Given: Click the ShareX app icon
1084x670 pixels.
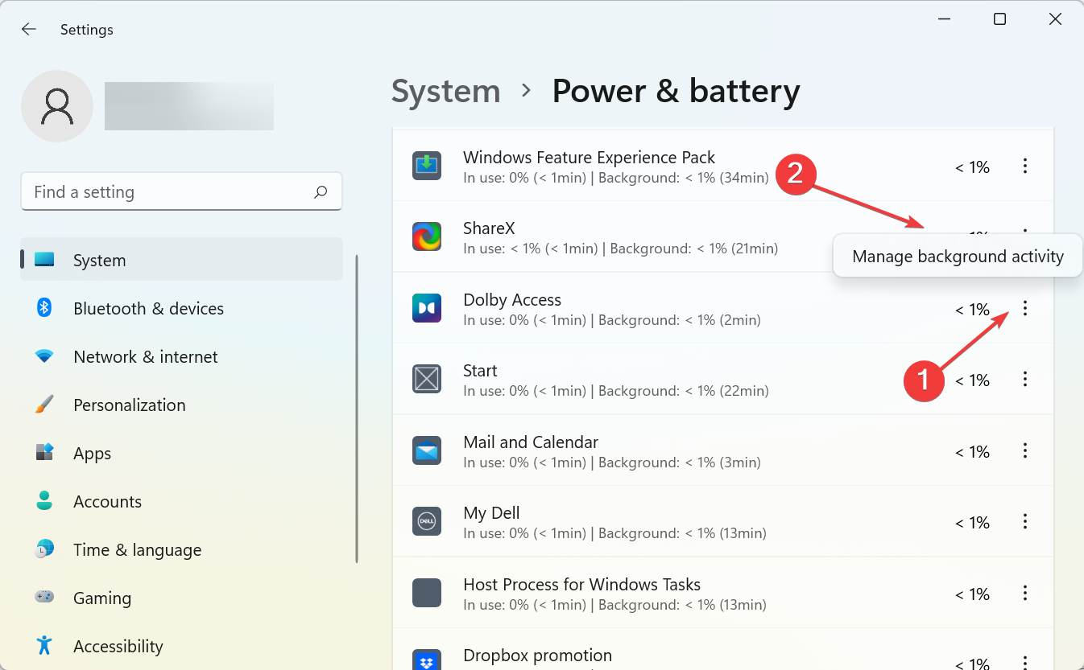Looking at the screenshot, I should (x=427, y=236).
